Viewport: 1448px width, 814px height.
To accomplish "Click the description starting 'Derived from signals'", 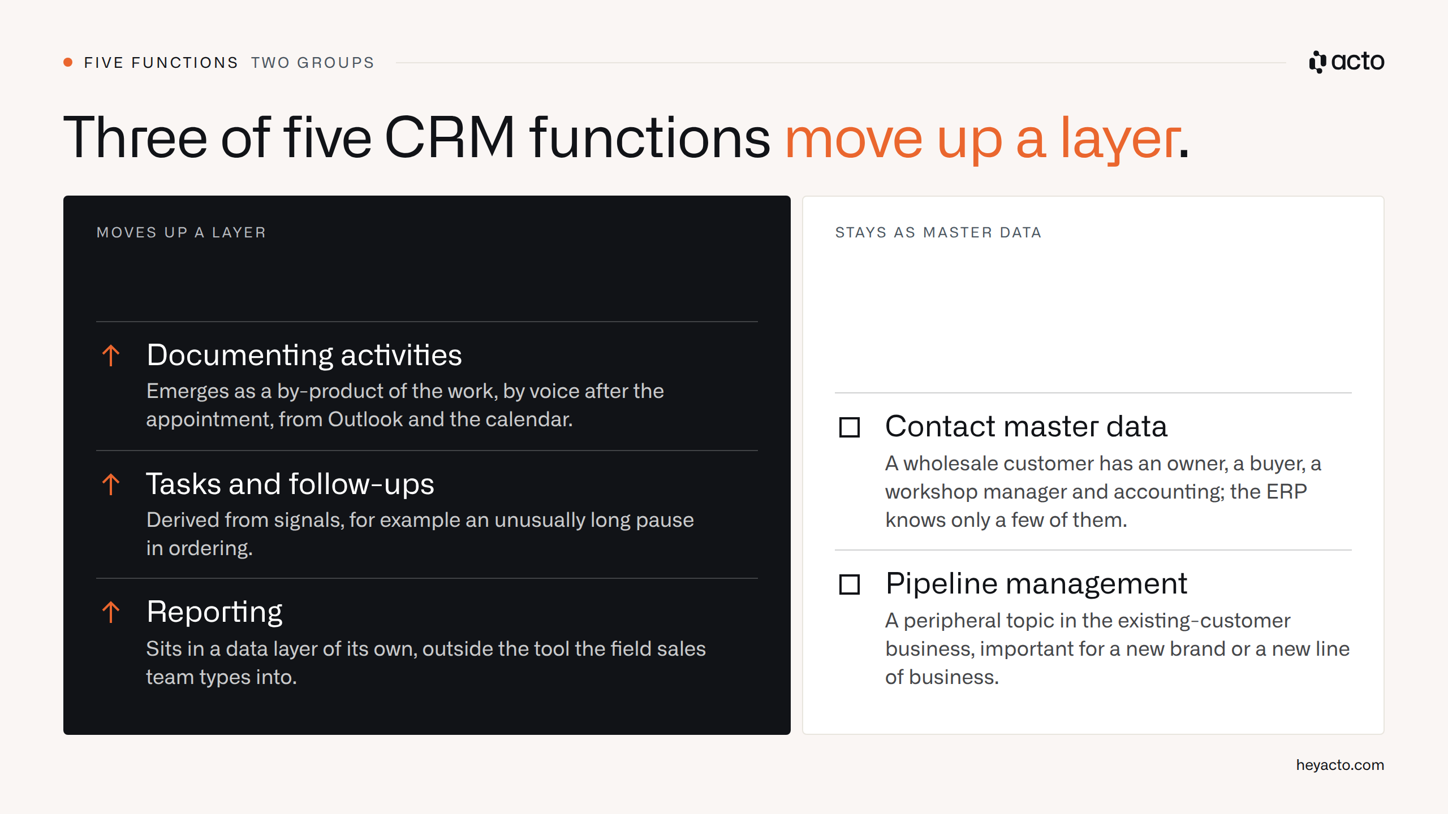I will (420, 534).
